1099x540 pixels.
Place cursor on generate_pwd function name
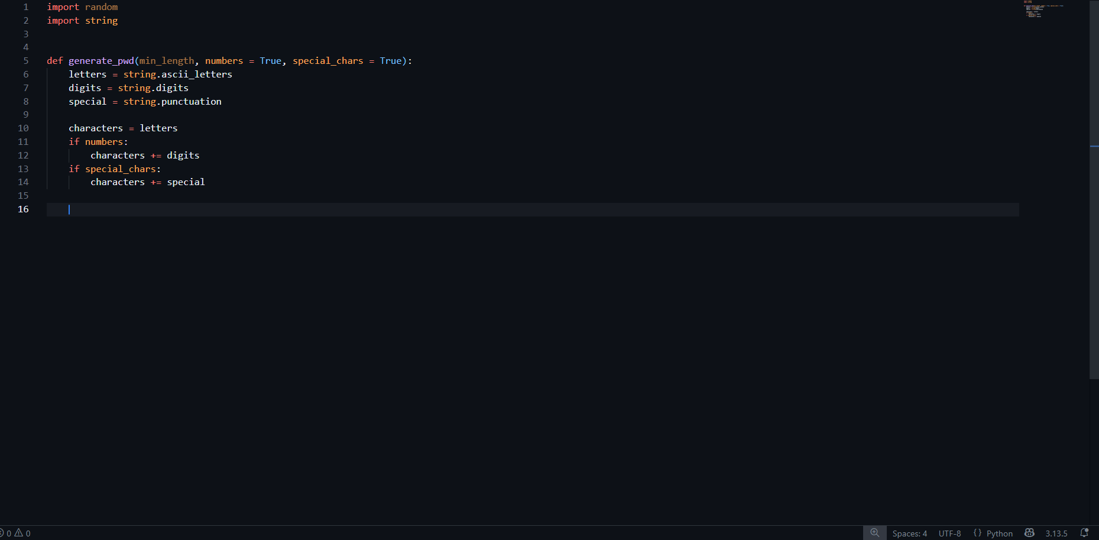[101, 61]
